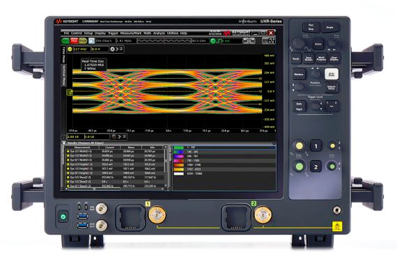Click the marker icon at toolbar's far right
The width and height of the screenshot is (397, 259).
pos(272,41)
